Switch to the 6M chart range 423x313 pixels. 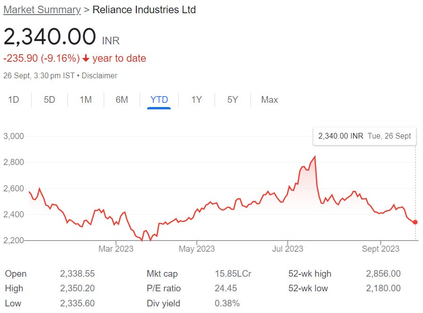click(x=122, y=100)
